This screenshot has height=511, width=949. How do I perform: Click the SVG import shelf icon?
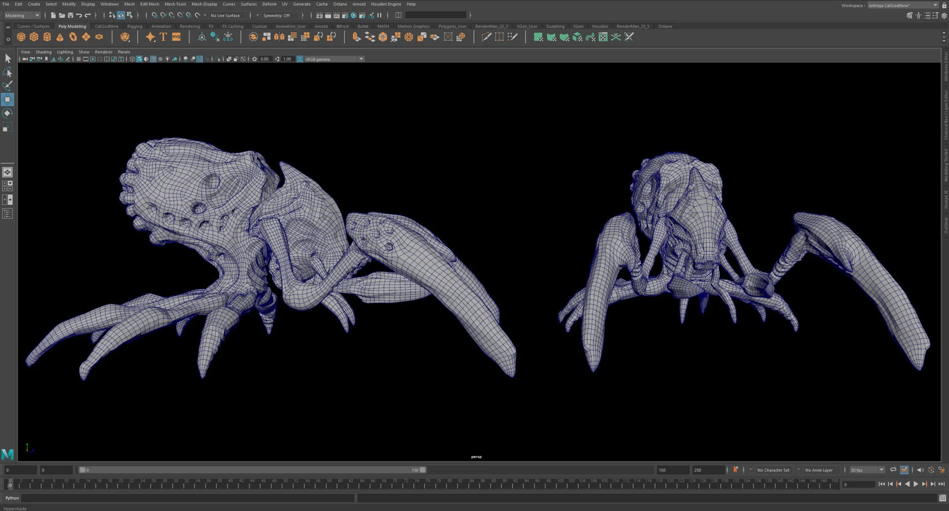pyautogui.click(x=176, y=37)
